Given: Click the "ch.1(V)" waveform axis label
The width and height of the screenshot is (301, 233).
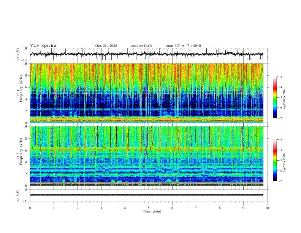Looking at the screenshot, I should (18, 54).
